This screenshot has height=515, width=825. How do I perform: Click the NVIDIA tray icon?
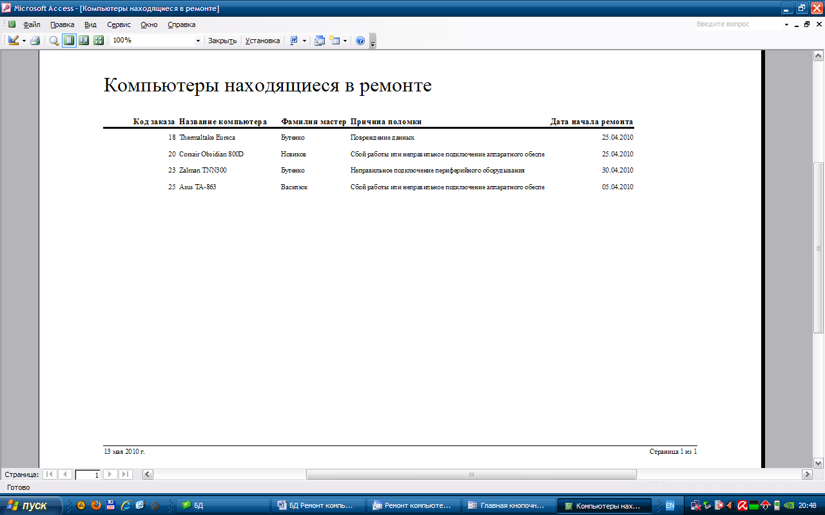[x=788, y=505]
